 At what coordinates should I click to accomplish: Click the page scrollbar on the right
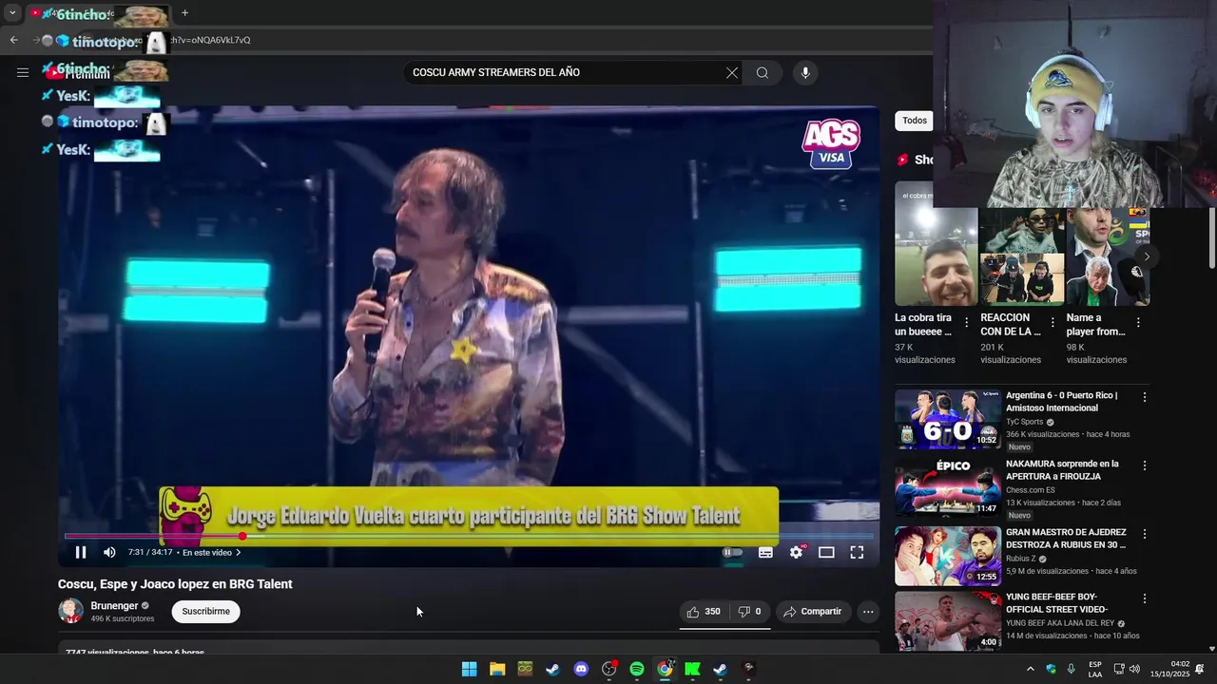pyautogui.click(x=1211, y=237)
